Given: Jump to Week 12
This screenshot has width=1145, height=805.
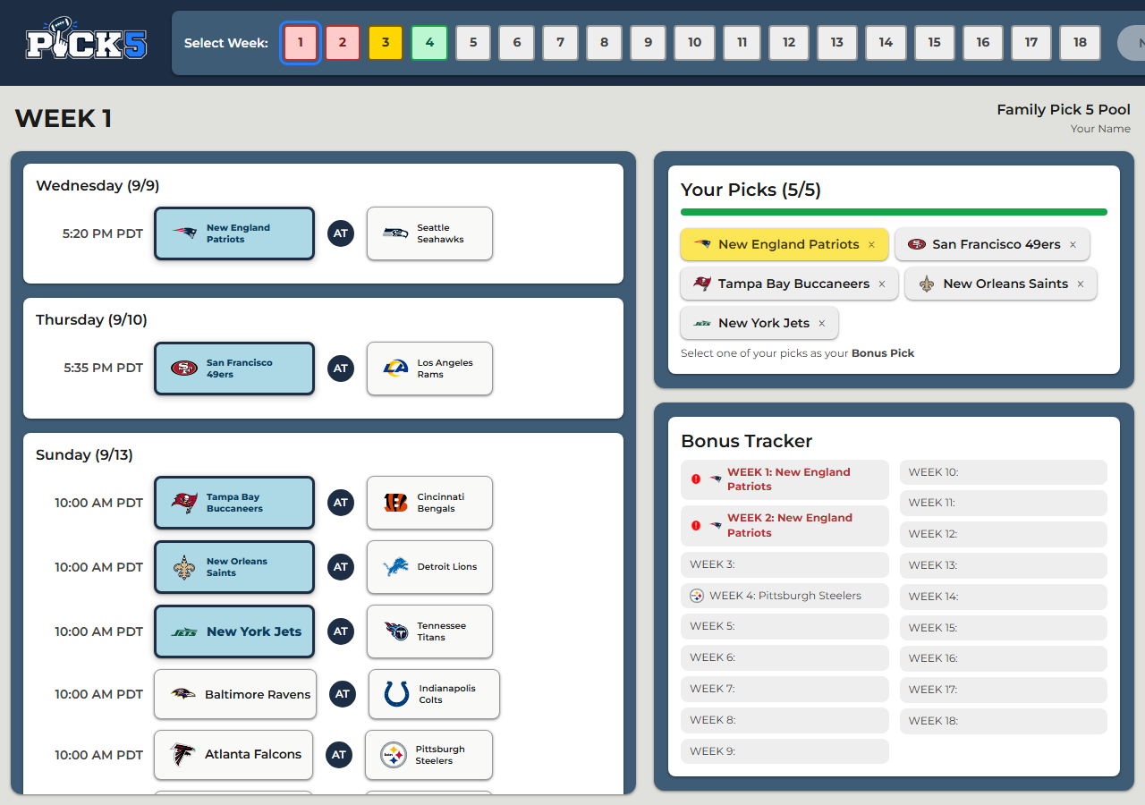Looking at the screenshot, I should [789, 43].
